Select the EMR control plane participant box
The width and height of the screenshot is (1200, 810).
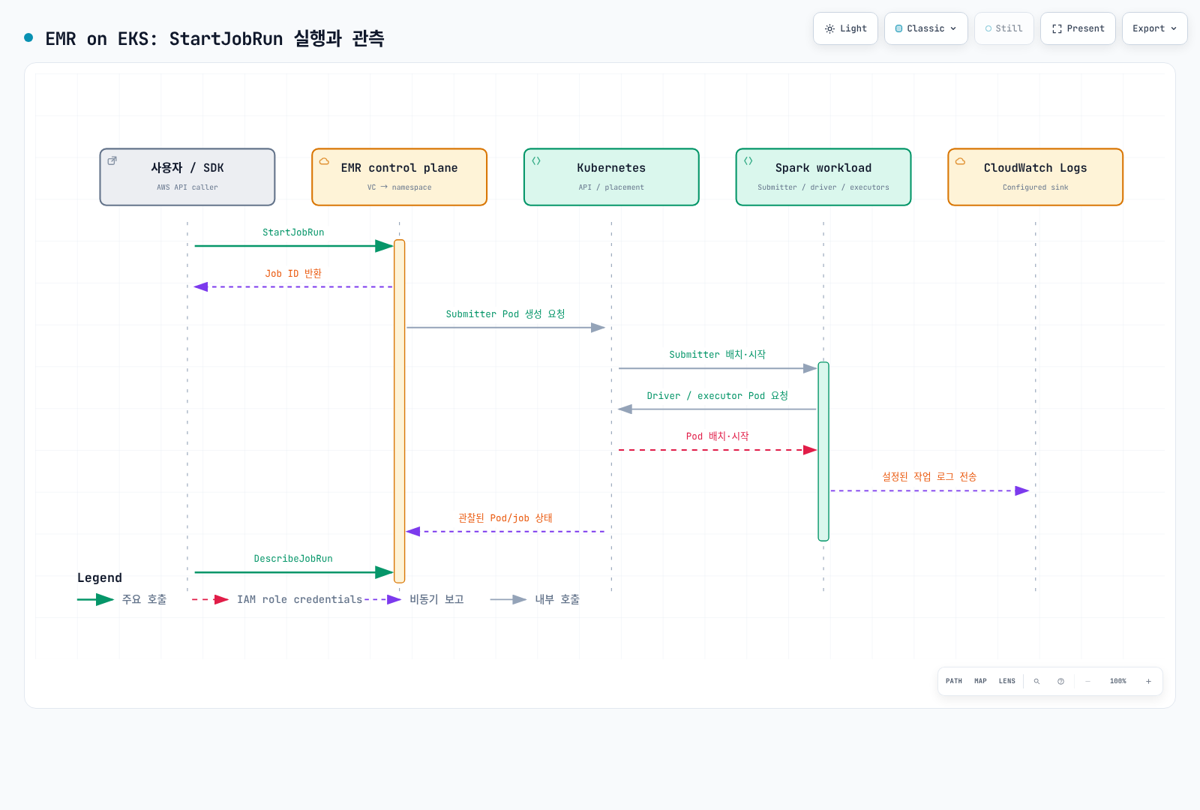click(x=399, y=177)
